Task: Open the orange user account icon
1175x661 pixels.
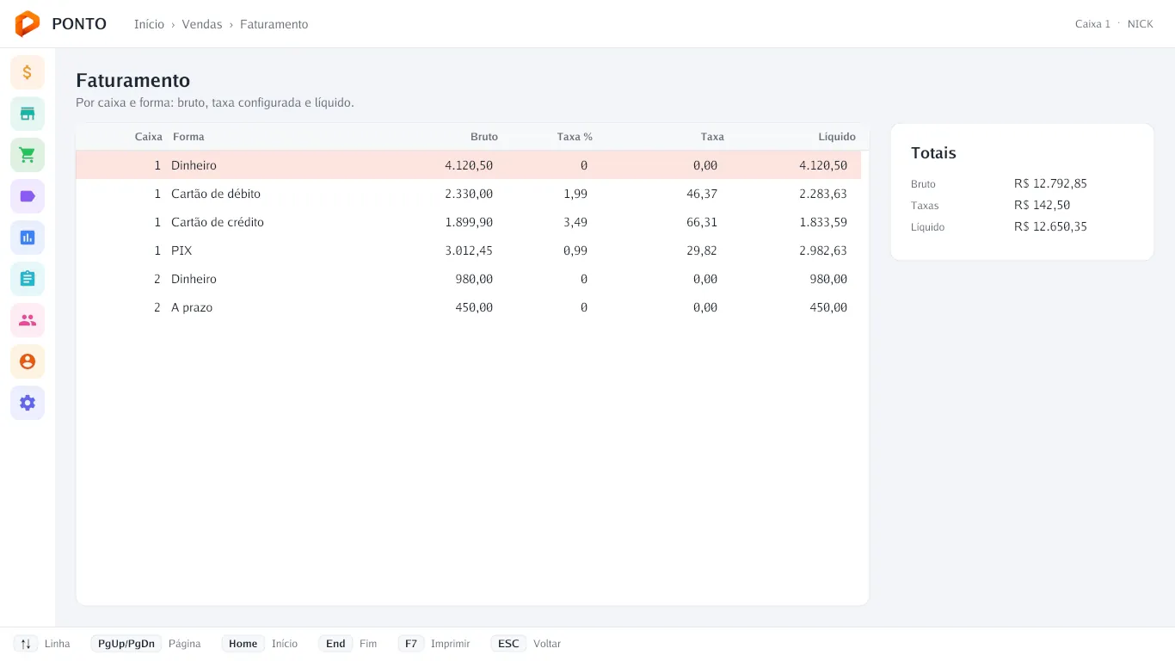Action: click(x=28, y=361)
